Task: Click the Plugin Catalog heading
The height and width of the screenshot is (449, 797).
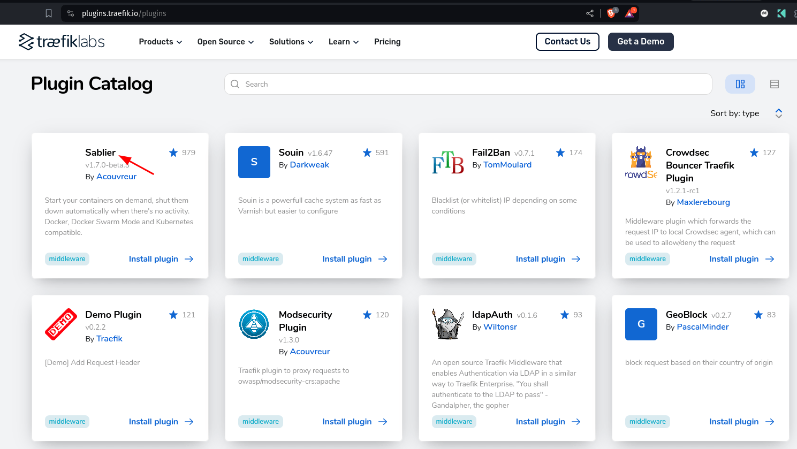Action: pos(92,84)
